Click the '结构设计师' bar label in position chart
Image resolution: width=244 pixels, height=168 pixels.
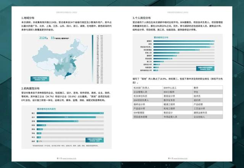[x=148, y=64]
